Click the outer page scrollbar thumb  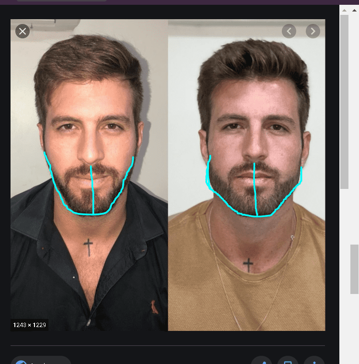[354, 269]
